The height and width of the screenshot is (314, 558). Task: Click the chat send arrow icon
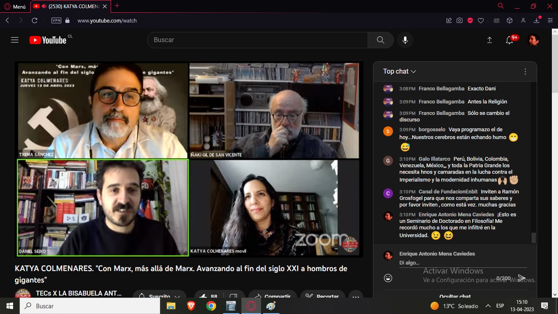coord(522,278)
